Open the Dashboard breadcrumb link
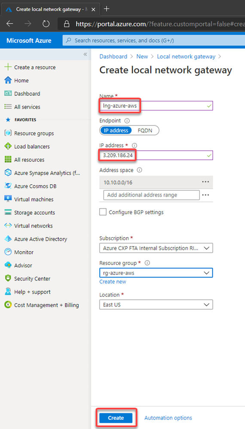 [113, 56]
